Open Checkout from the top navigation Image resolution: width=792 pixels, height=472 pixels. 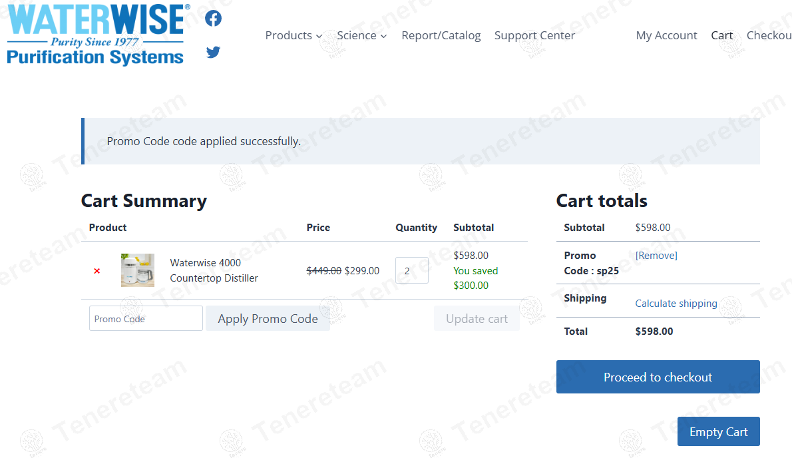tap(769, 35)
